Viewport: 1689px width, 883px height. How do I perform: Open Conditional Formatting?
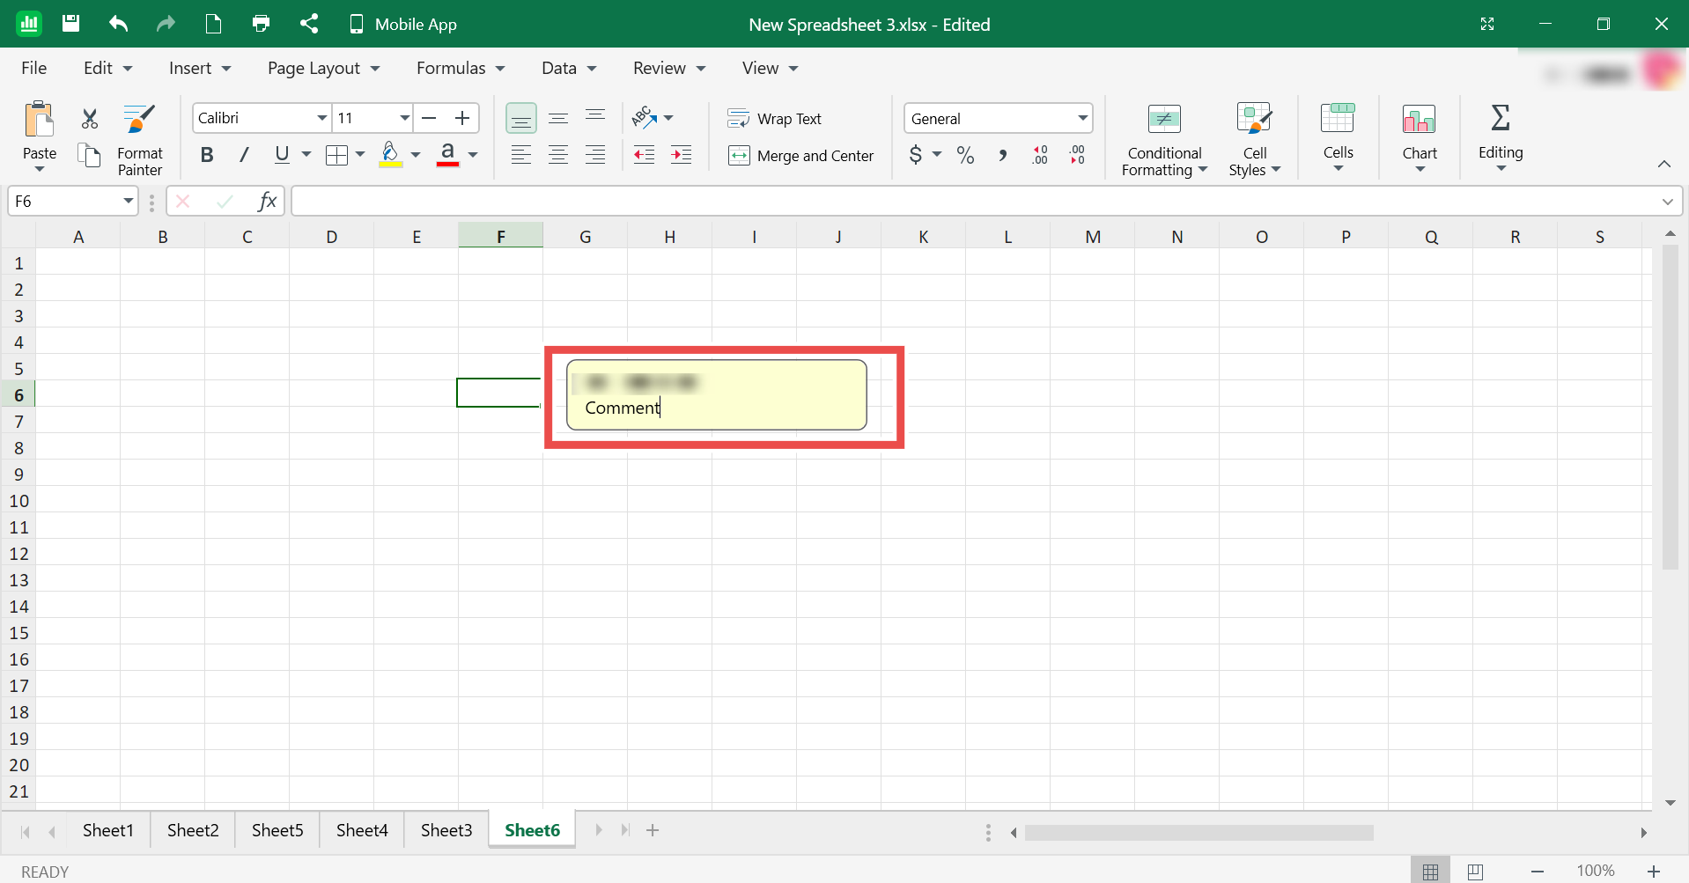pyautogui.click(x=1164, y=140)
